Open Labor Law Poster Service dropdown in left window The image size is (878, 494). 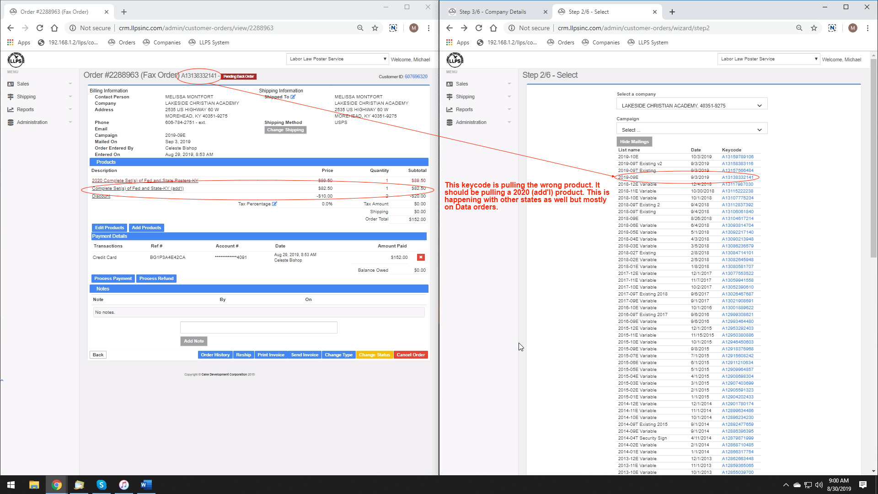337,59
